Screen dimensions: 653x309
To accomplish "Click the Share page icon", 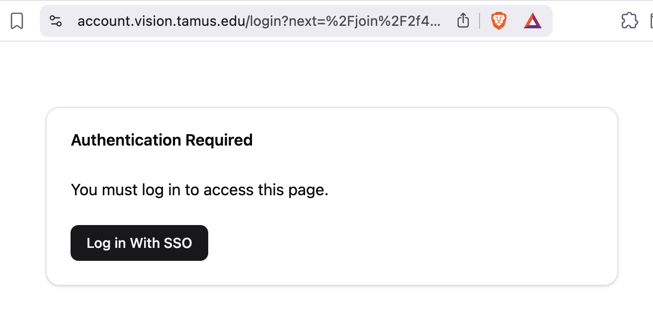I will pos(463,21).
